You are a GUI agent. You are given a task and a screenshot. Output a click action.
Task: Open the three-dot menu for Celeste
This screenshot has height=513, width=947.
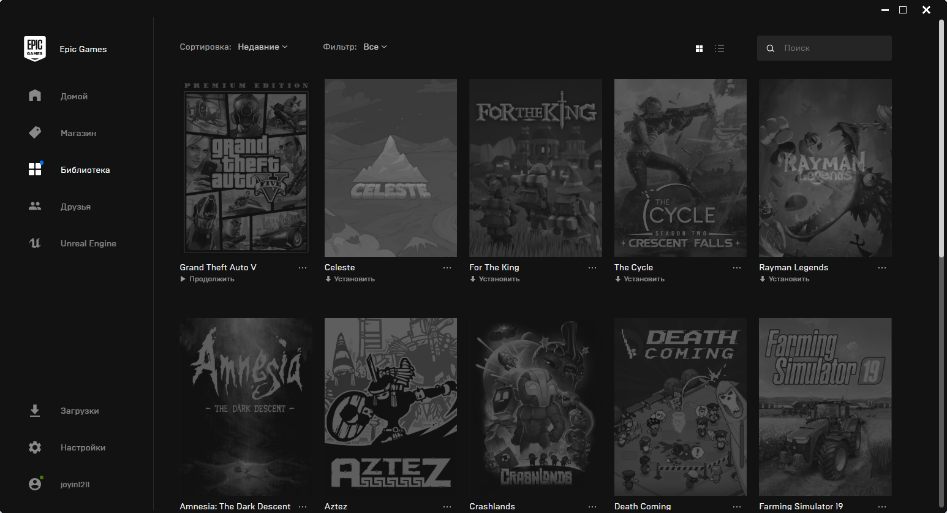tap(447, 268)
